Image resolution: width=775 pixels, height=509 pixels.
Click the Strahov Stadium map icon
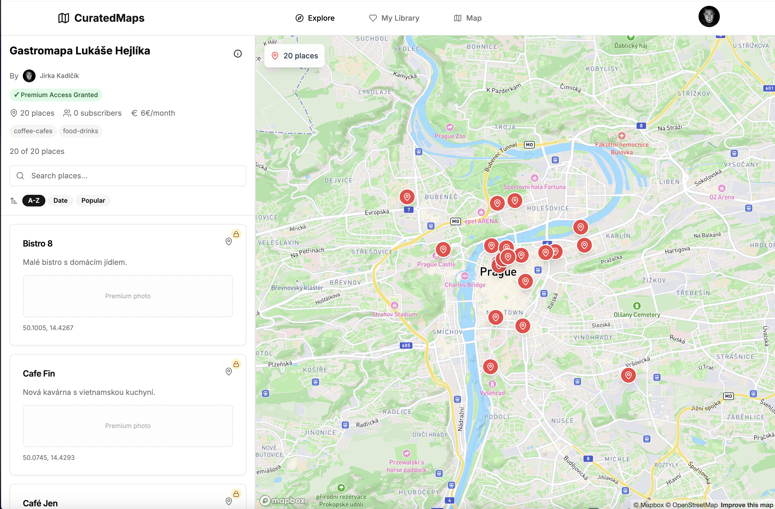(395, 305)
